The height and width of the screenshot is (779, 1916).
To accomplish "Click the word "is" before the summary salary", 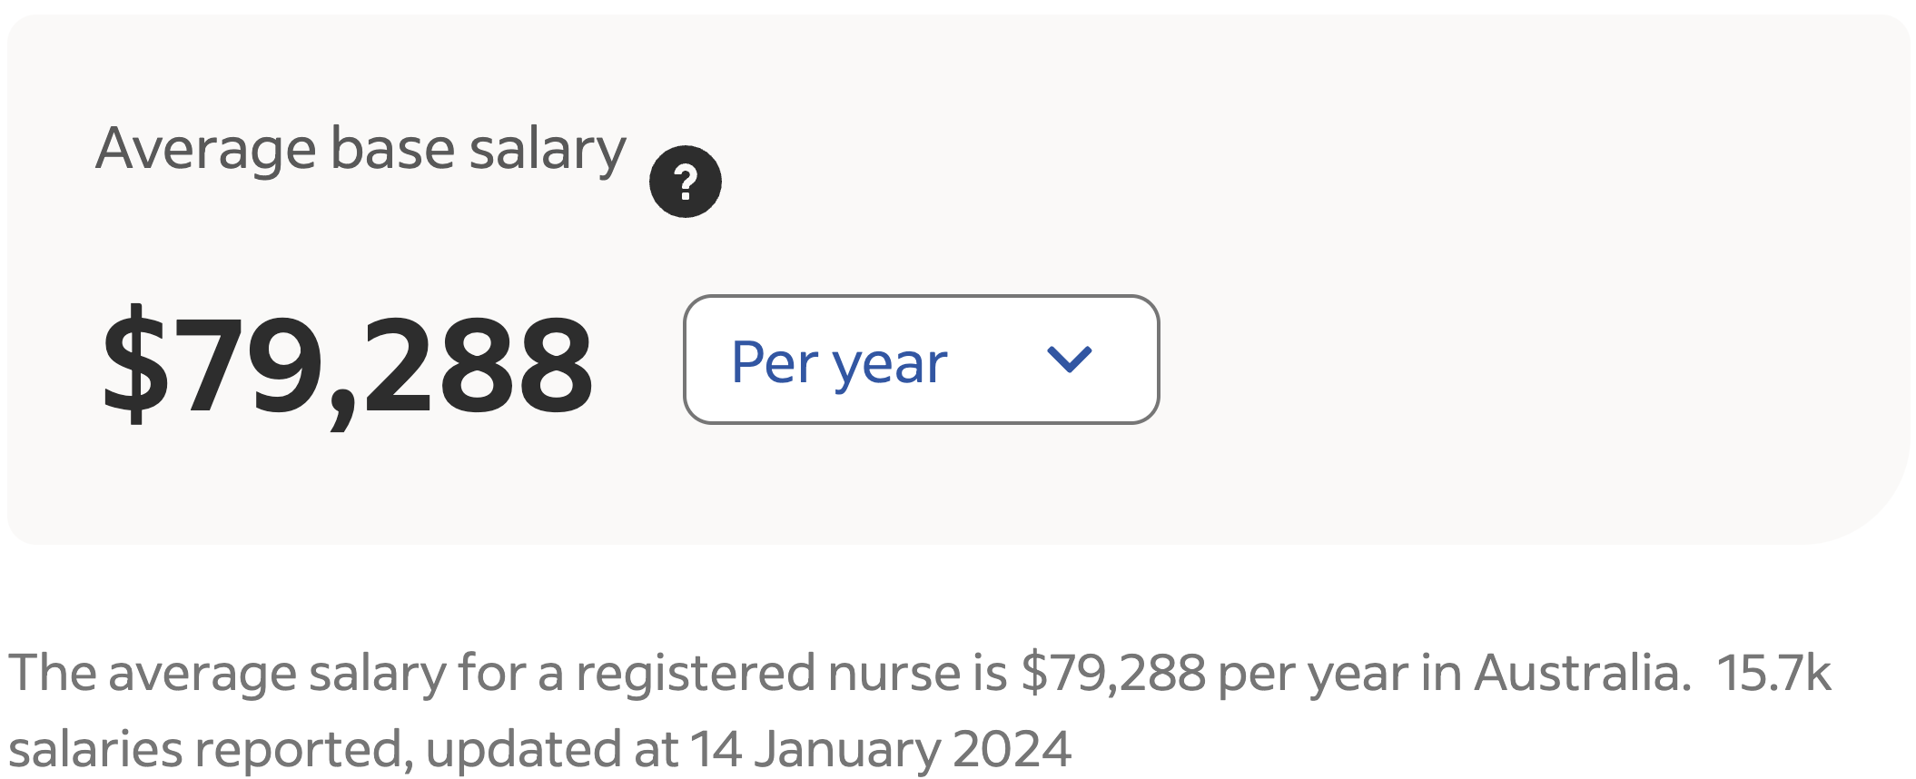I will [x=990, y=674].
